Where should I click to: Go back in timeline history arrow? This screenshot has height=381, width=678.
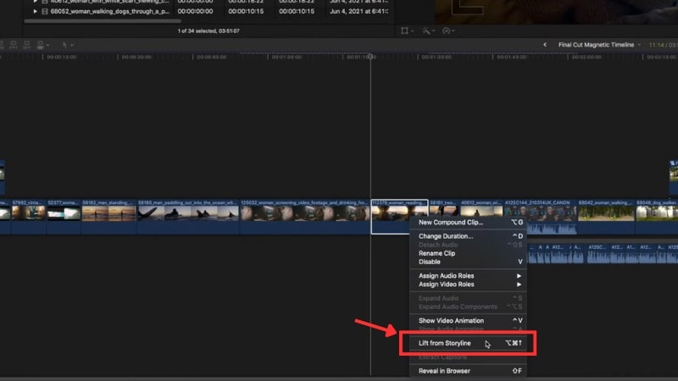(x=545, y=45)
